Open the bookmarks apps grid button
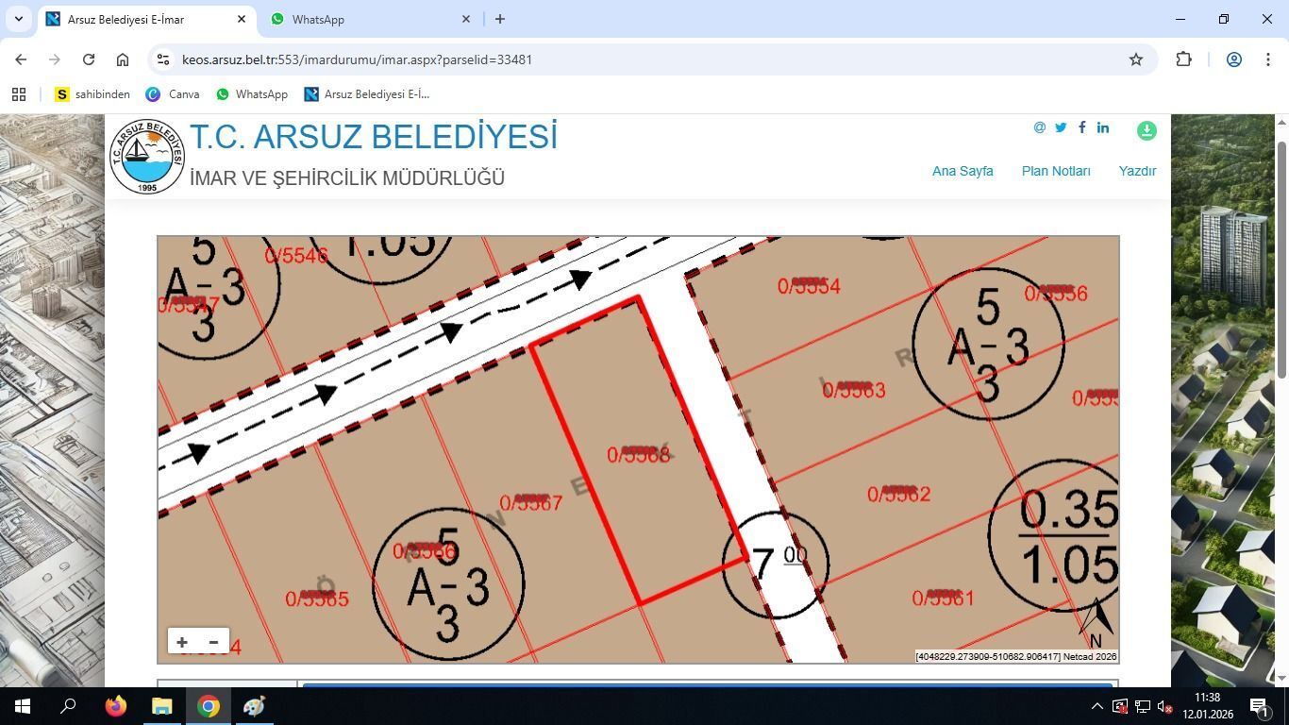 [x=19, y=94]
